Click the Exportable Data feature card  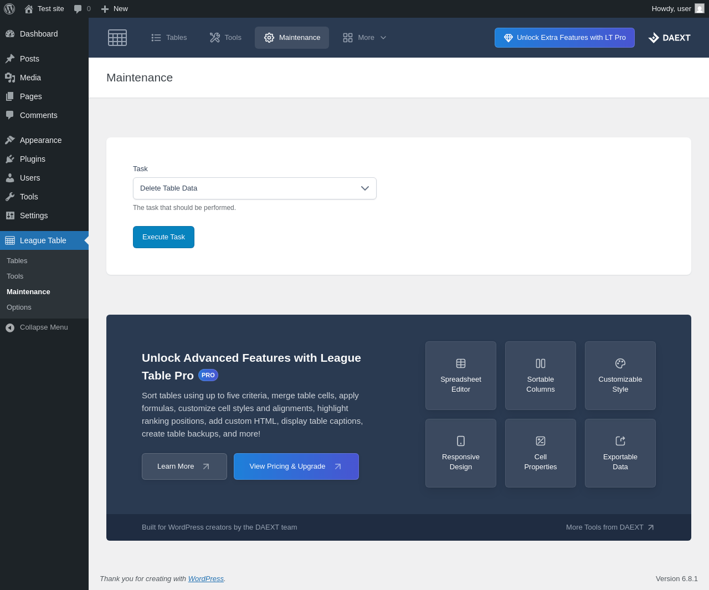coord(620,453)
